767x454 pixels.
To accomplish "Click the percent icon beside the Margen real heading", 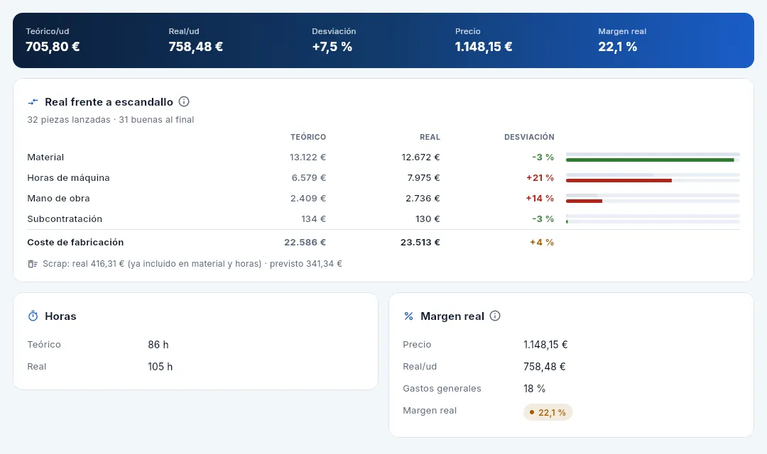I will 408,316.
